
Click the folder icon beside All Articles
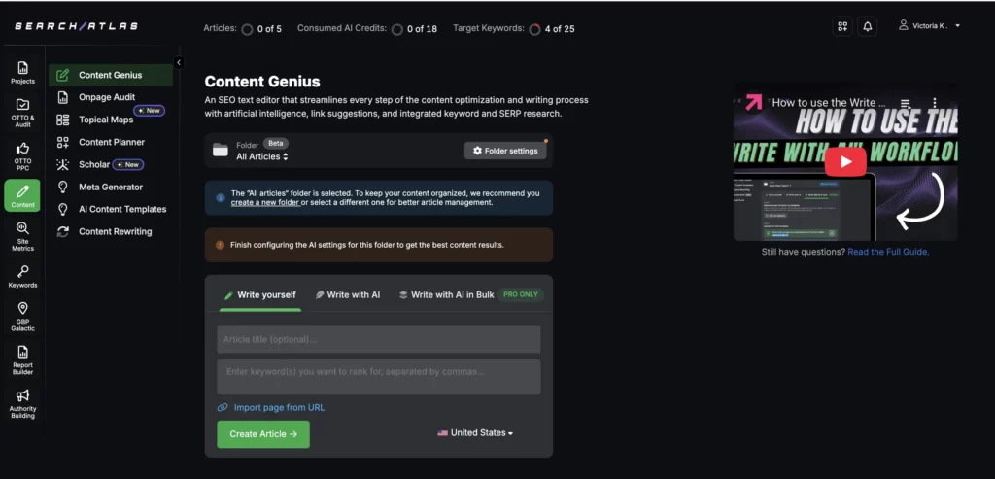(x=221, y=151)
